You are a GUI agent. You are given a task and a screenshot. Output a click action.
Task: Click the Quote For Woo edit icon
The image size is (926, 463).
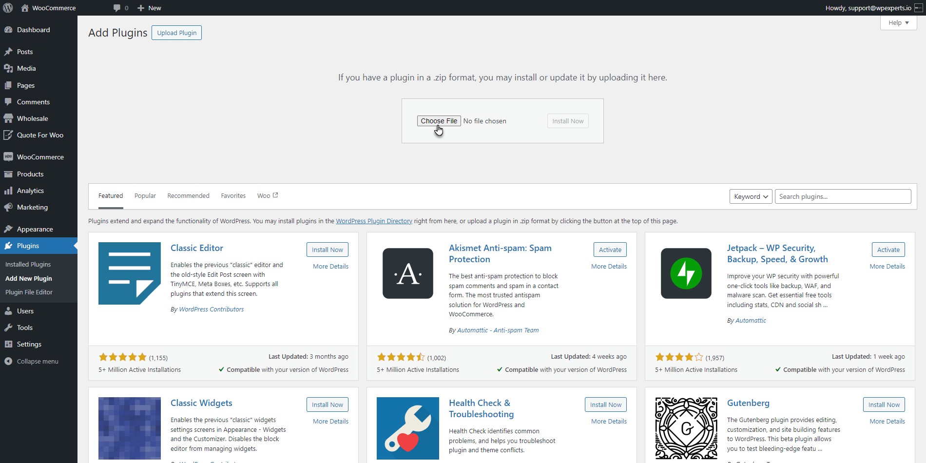click(x=8, y=135)
